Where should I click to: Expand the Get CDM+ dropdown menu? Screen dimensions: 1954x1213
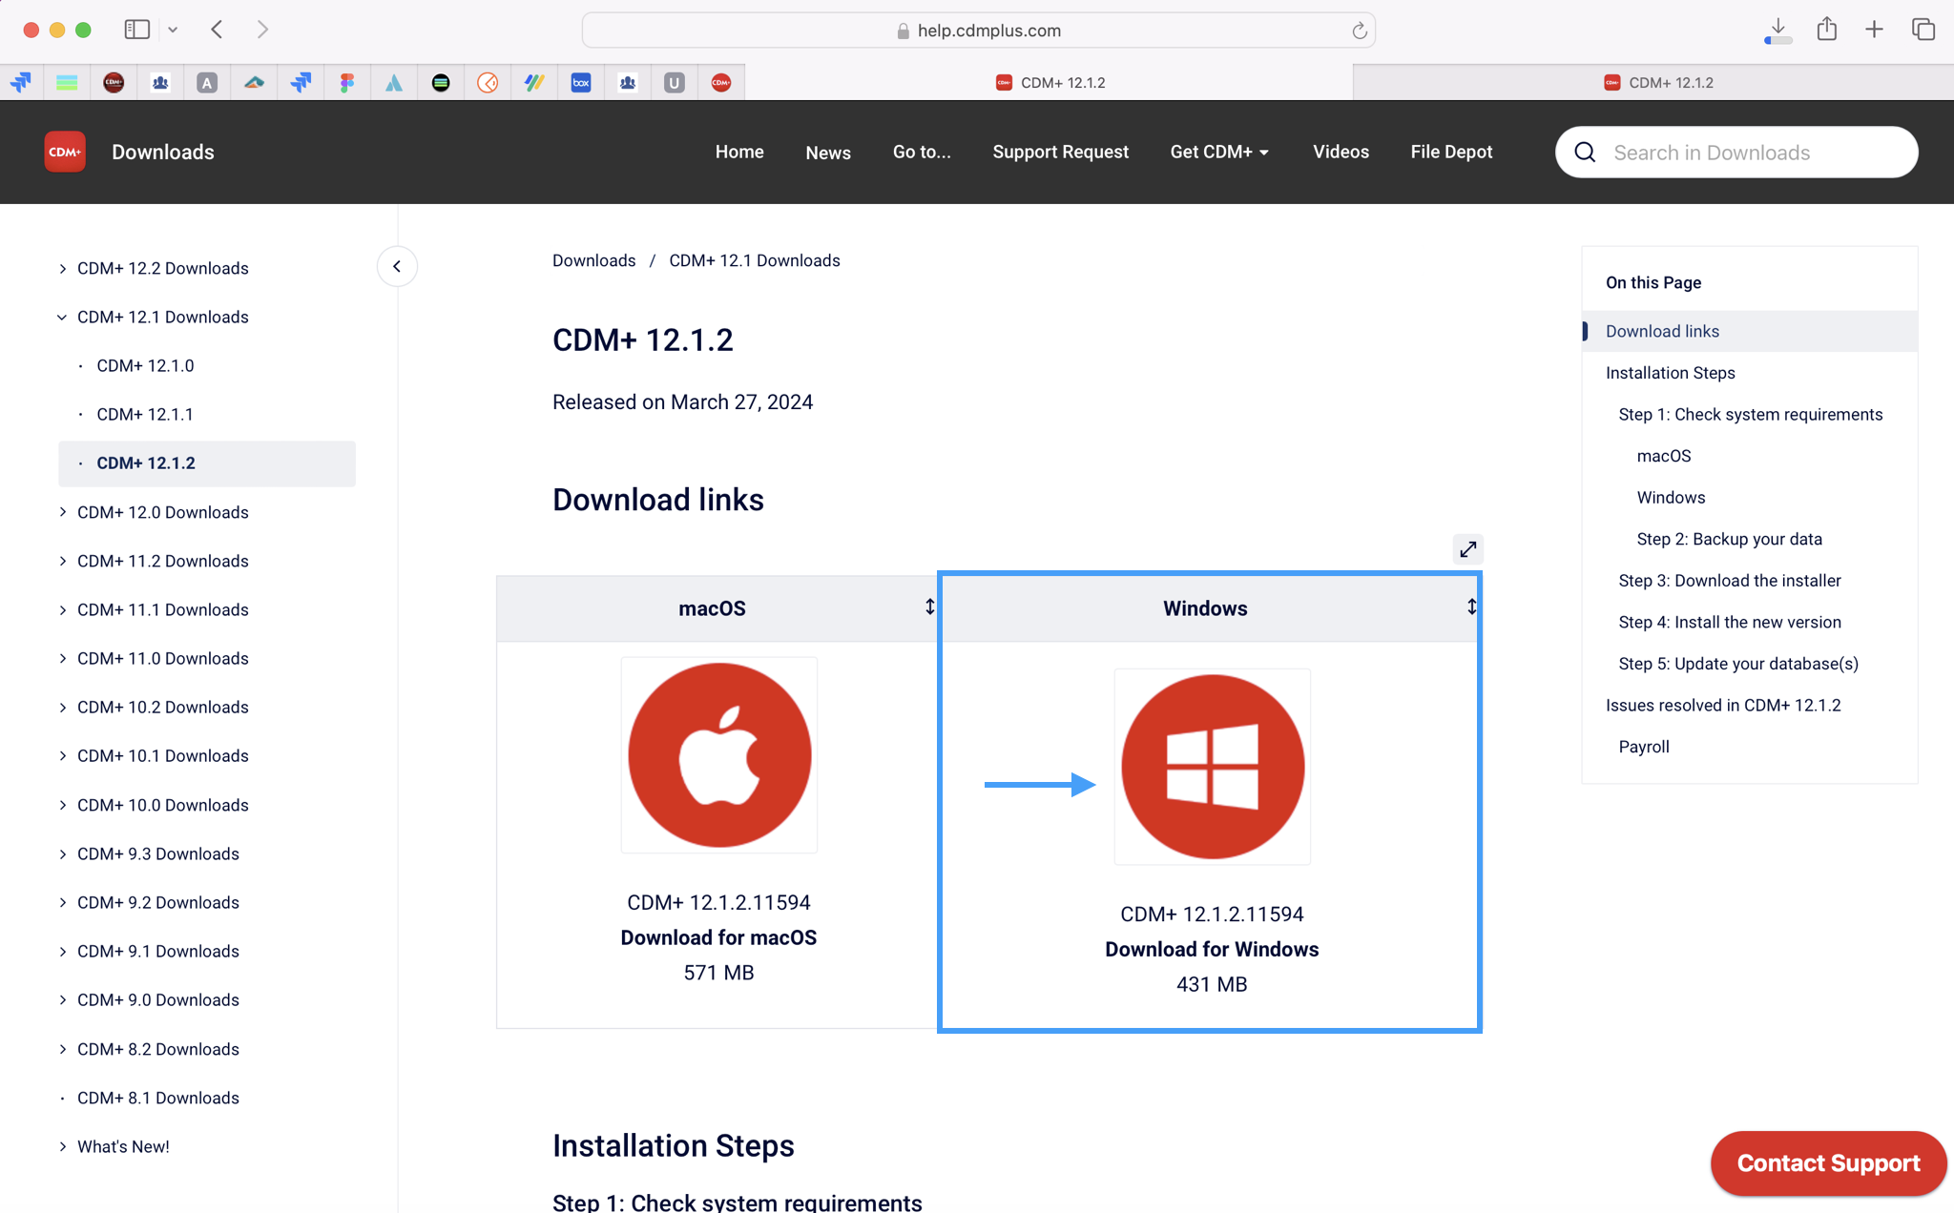point(1219,152)
